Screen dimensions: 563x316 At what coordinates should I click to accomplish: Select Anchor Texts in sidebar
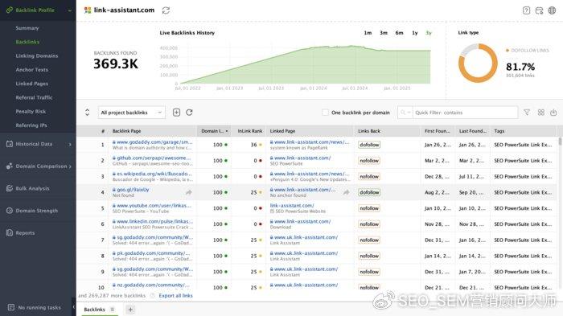(x=32, y=70)
